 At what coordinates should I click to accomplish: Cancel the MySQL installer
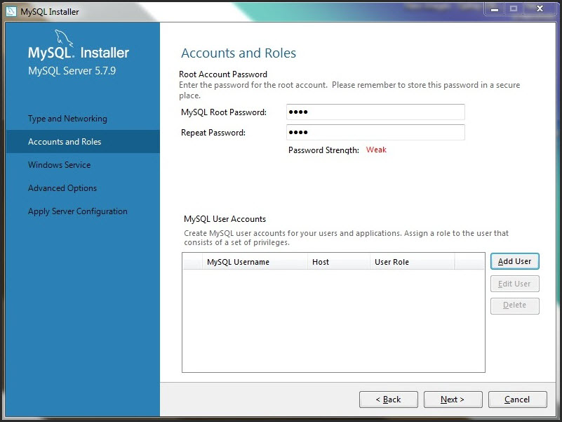(x=518, y=400)
